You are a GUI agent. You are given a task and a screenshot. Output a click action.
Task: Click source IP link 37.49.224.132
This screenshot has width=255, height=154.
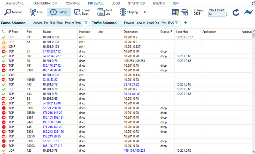pyautogui.click(x=52, y=51)
